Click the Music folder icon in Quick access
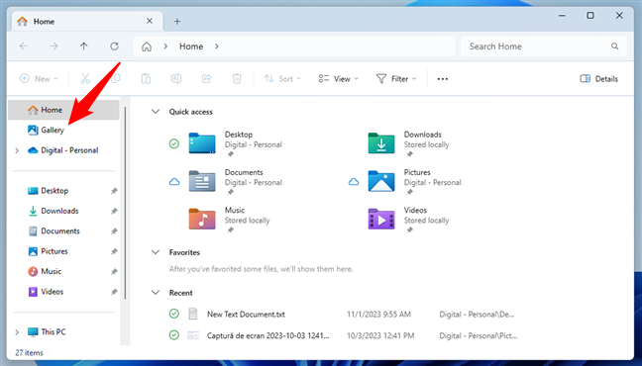The image size is (642, 366). point(202,219)
